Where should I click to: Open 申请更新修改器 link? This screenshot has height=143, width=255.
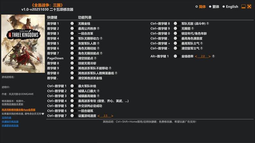click(x=10, y=125)
